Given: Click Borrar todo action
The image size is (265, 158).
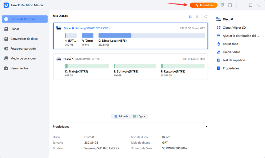Looking at the screenshot, I should [x=230, y=44].
